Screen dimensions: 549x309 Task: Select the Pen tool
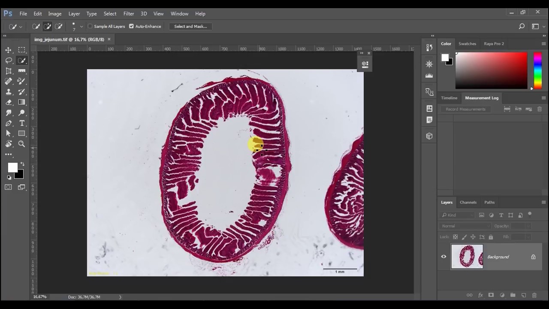pos(9,123)
